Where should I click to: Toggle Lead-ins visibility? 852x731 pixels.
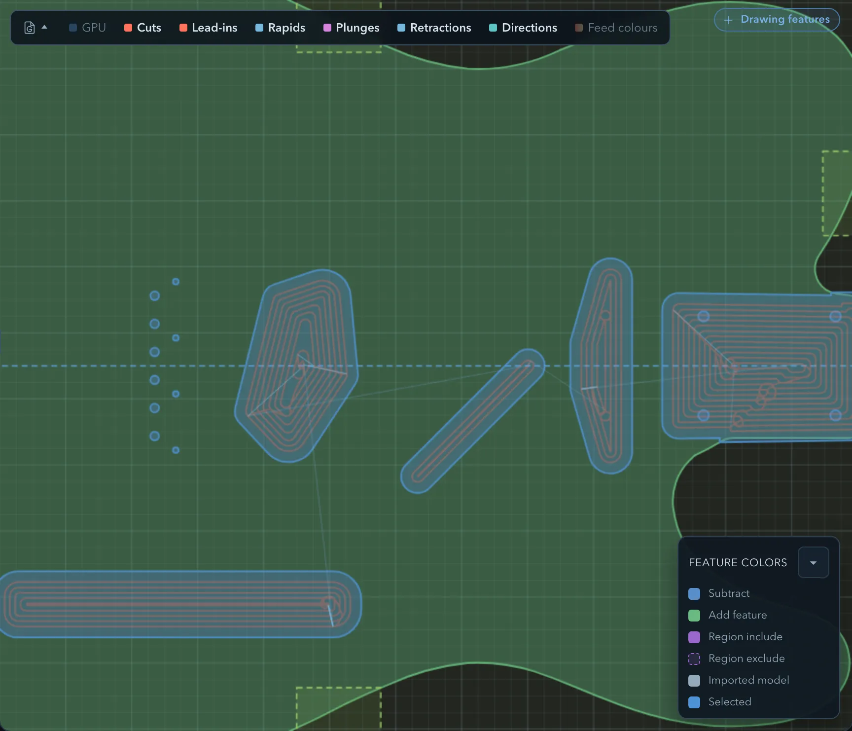[209, 28]
